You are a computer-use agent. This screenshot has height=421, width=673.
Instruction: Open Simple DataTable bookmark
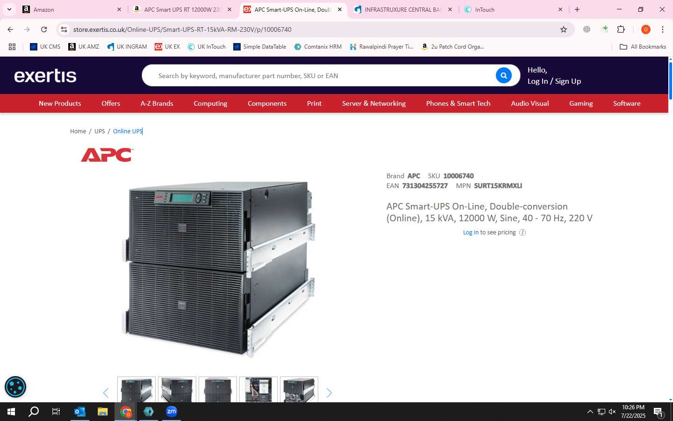point(260,47)
